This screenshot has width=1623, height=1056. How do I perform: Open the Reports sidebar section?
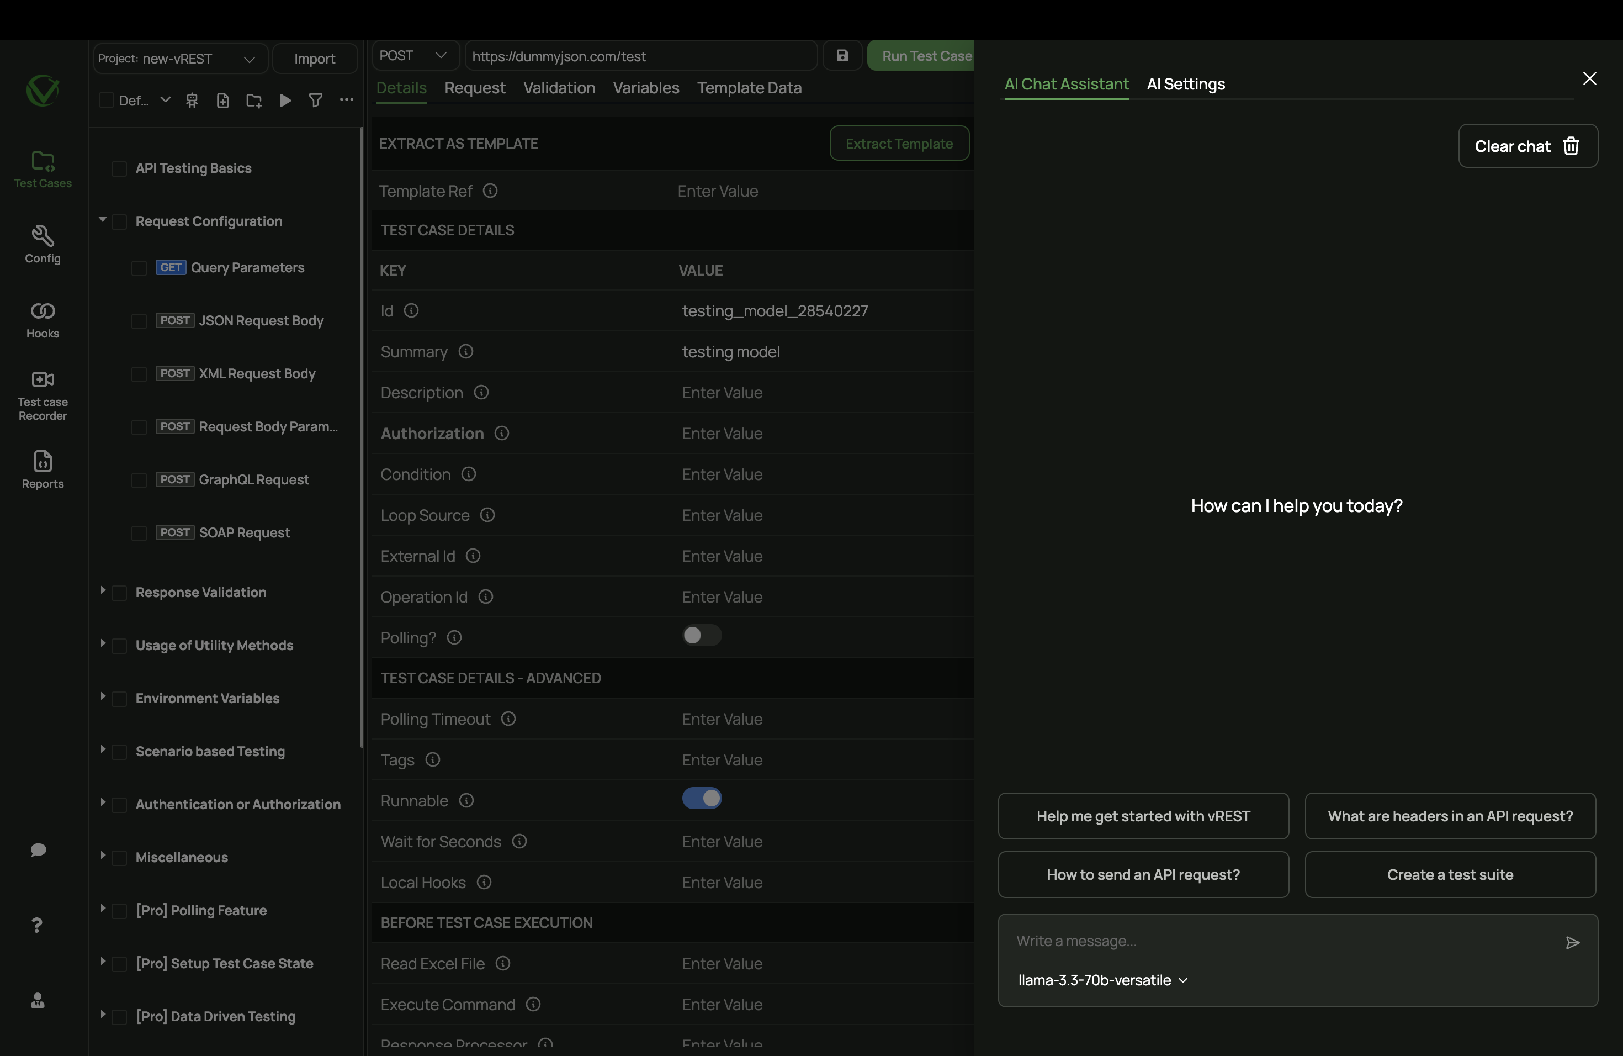(43, 469)
